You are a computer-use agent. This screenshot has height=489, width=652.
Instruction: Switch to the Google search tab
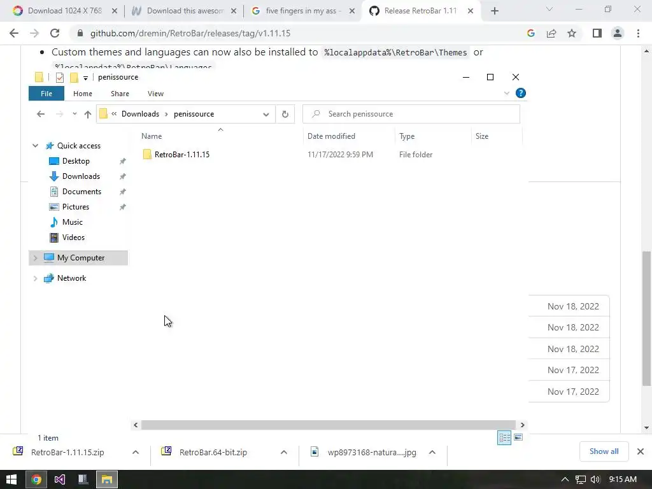[303, 11]
